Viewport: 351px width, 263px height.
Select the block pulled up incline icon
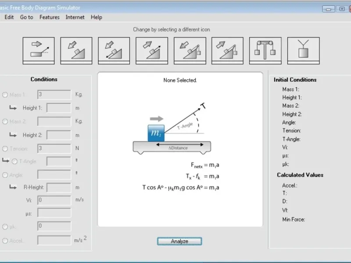tap(152, 51)
